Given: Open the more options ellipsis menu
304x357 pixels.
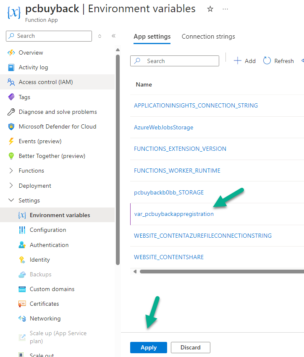Looking at the screenshot, I should tap(225, 9).
